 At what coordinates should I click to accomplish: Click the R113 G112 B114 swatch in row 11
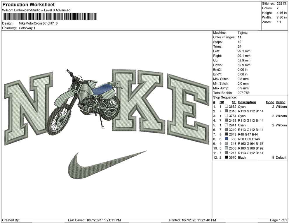[226, 153]
